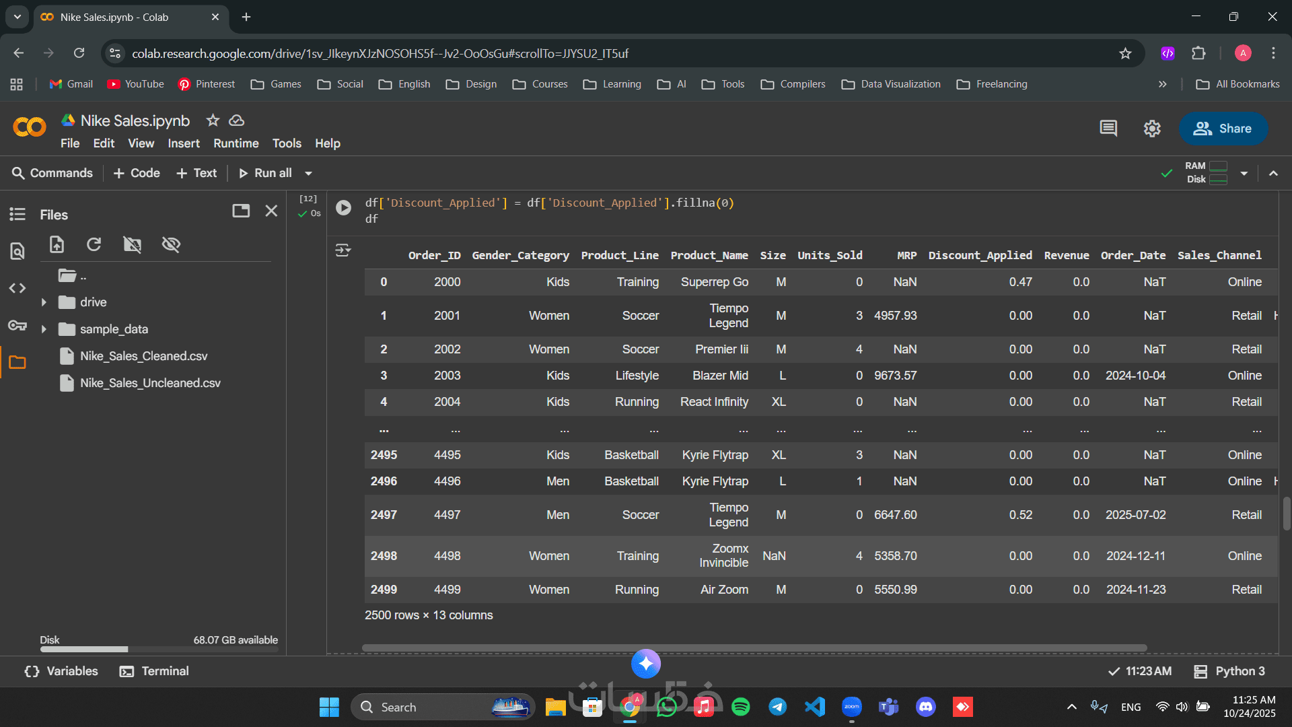Click the Mount Drive icon

pos(133,244)
